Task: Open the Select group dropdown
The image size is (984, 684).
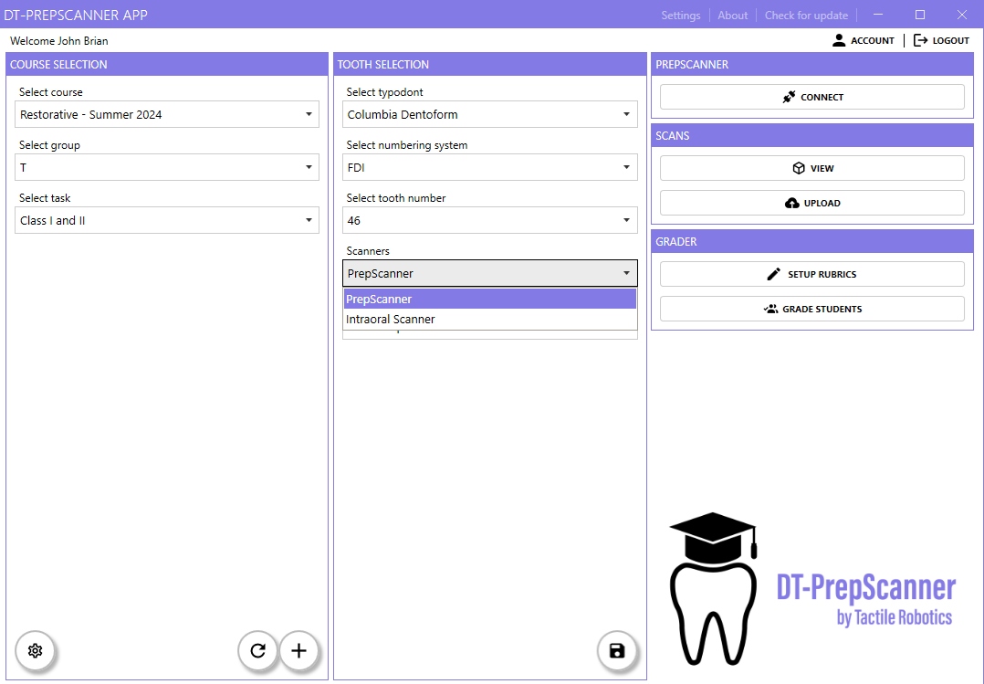Action: (167, 167)
